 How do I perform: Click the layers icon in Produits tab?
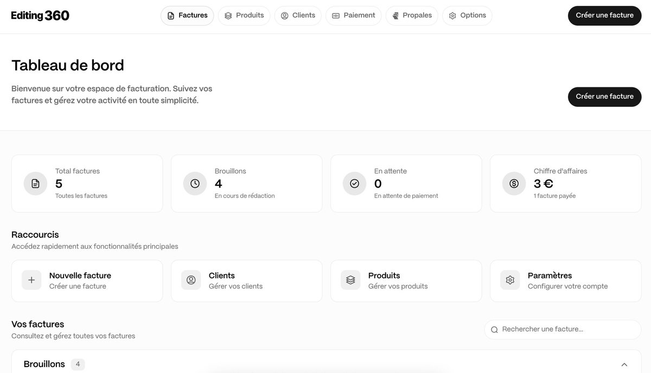228,16
